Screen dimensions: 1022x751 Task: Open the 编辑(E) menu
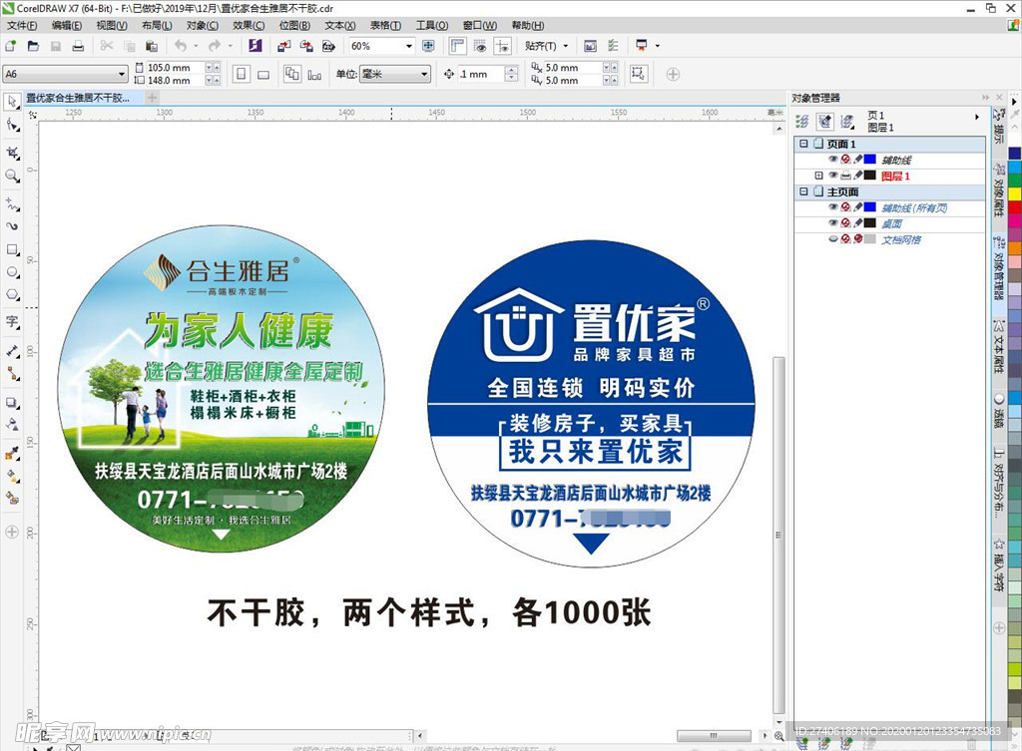click(67, 25)
